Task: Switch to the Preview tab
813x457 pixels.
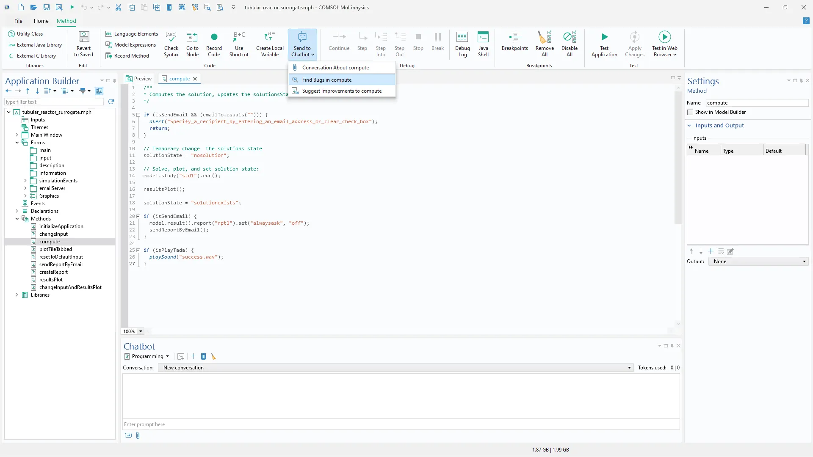Action: (x=139, y=79)
